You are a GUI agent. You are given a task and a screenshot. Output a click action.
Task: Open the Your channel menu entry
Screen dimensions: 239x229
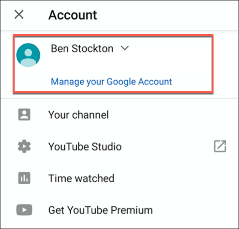[119, 114]
